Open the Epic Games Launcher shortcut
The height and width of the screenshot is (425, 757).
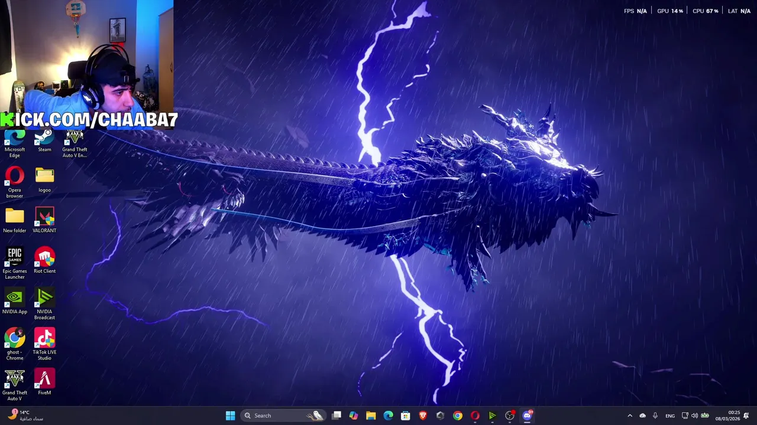[15, 263]
